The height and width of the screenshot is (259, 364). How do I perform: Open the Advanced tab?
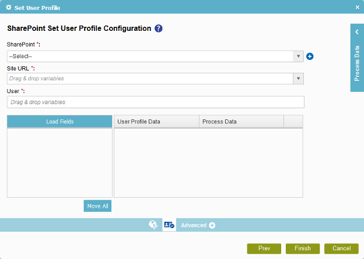(194, 225)
